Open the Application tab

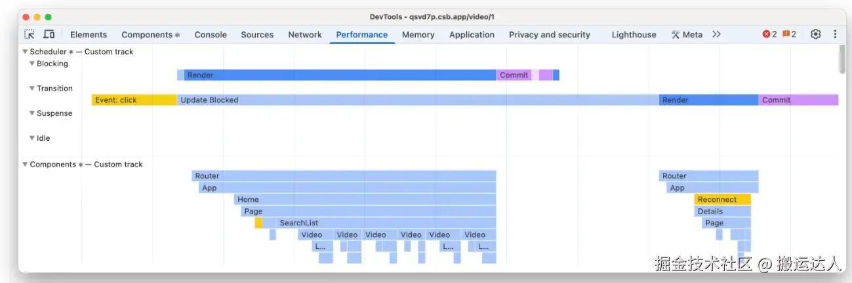[472, 35]
